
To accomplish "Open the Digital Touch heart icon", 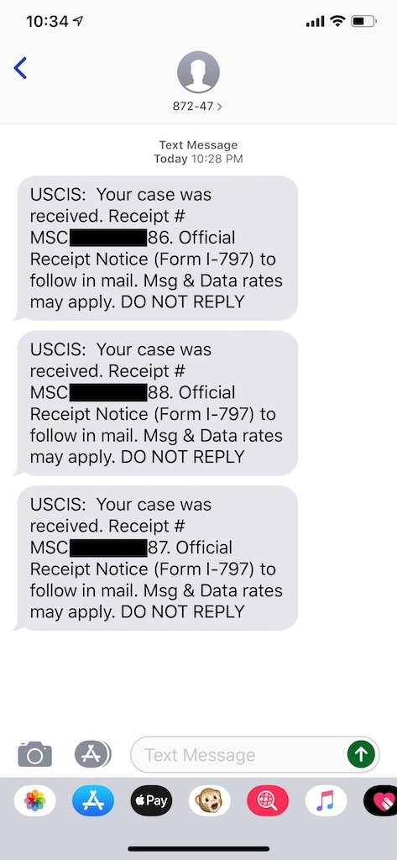I will pyautogui.click(x=380, y=800).
